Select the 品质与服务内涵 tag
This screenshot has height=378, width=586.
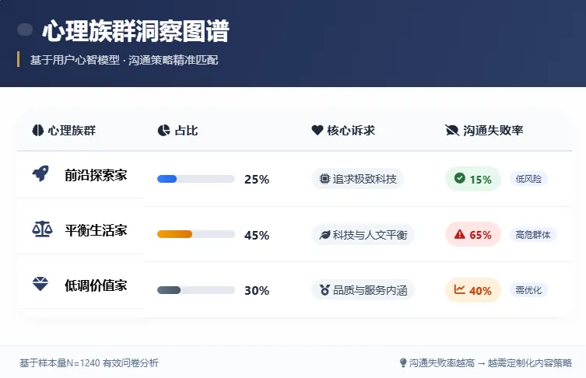[363, 290]
